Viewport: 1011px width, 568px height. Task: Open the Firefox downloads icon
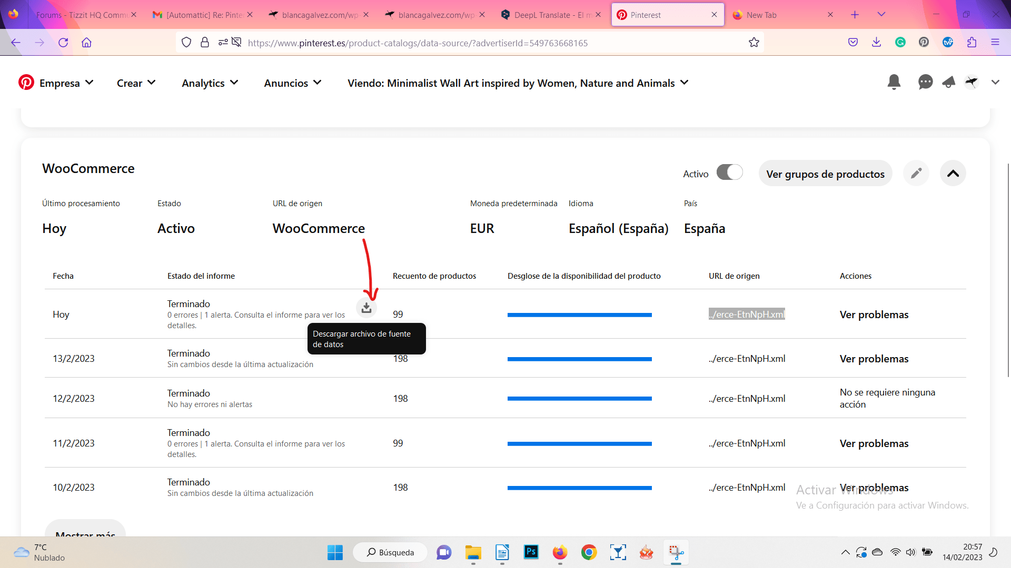[x=876, y=43]
